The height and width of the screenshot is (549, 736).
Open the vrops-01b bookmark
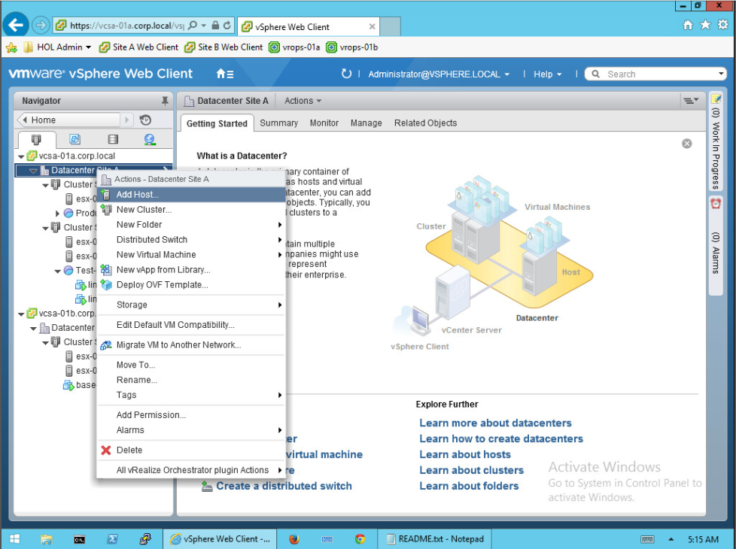pyautogui.click(x=352, y=47)
